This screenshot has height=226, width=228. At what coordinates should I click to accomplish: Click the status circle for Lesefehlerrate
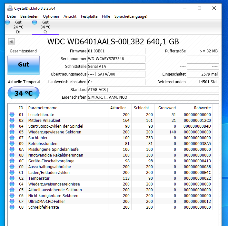pos(12,114)
